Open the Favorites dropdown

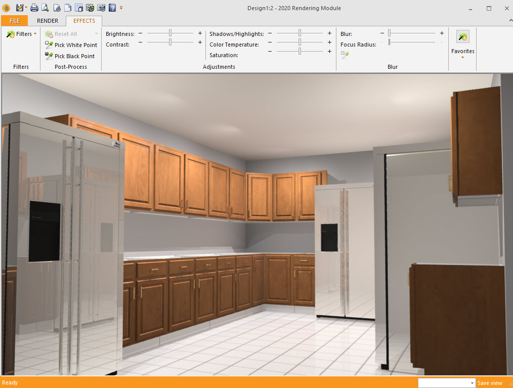462,54
